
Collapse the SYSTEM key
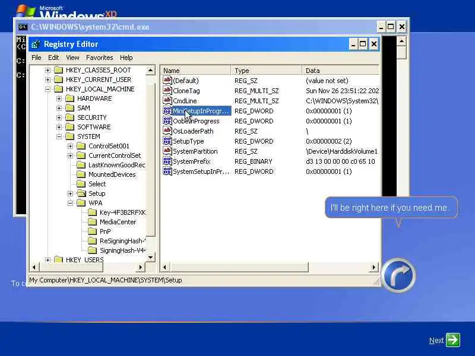[x=59, y=136]
